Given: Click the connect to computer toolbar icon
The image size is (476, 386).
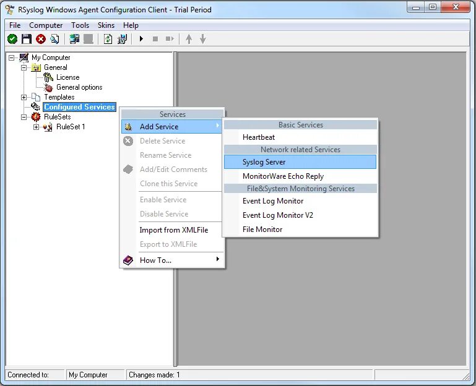Looking at the screenshot, I should point(74,39).
